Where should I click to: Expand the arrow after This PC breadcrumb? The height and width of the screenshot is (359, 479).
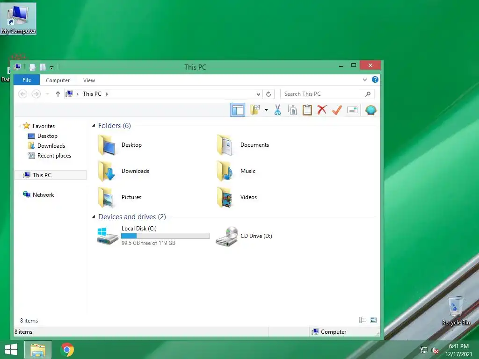(107, 94)
